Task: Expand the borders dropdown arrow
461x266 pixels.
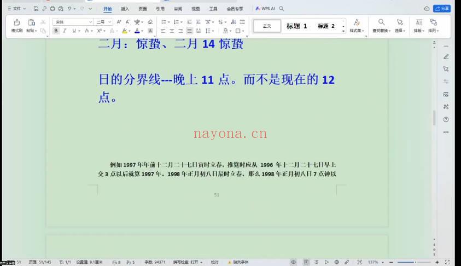Action: [243, 31]
